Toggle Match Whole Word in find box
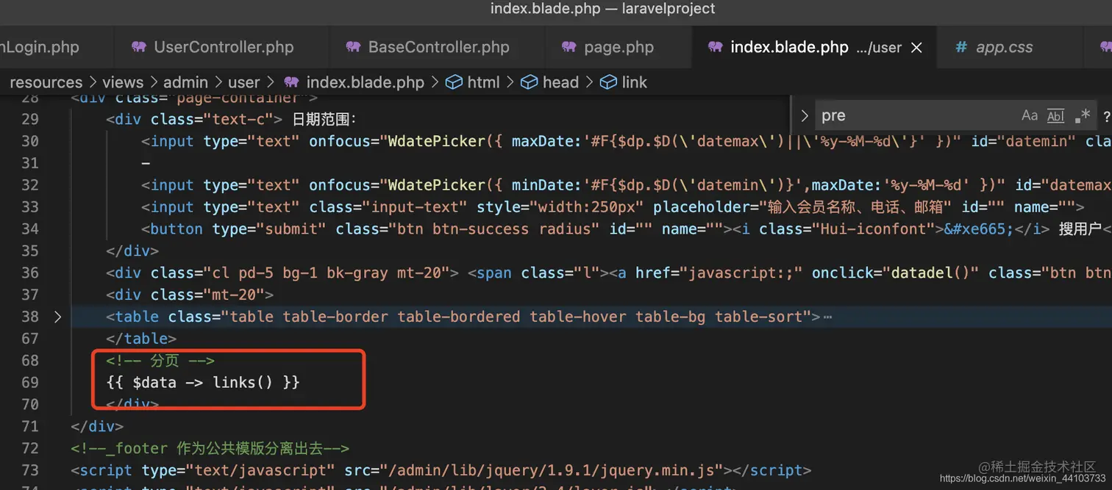 pos(1055,115)
